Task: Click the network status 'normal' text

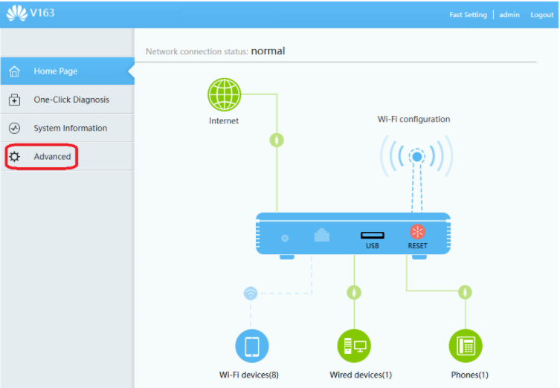Action: click(x=268, y=51)
